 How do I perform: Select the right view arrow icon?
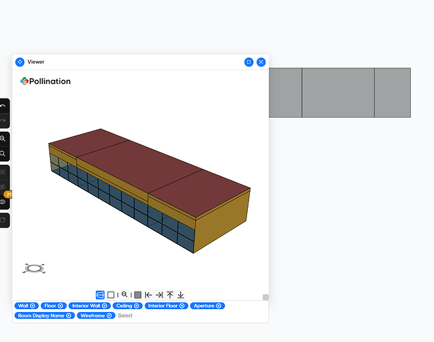pyautogui.click(x=159, y=295)
